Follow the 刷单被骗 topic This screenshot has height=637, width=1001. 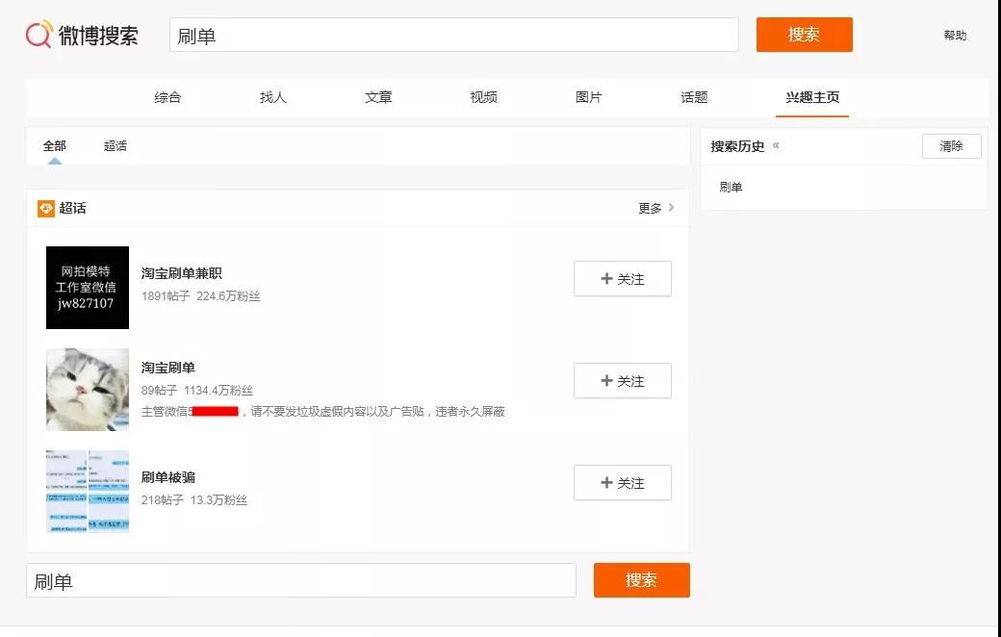pyautogui.click(x=623, y=483)
